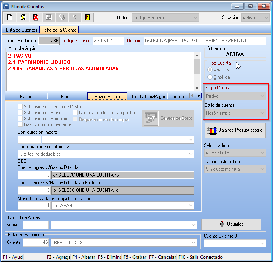Show next sub-tabs with right arrow
Image resolution: width=273 pixels, height=262 pixels.
point(198,96)
